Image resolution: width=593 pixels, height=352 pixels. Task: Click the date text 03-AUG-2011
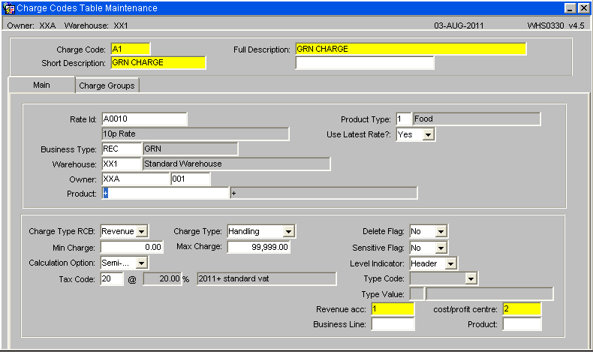459,26
